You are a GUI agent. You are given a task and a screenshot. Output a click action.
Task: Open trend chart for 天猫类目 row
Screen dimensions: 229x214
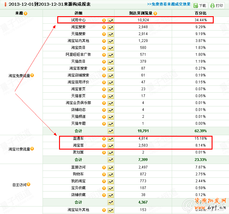click(111, 62)
